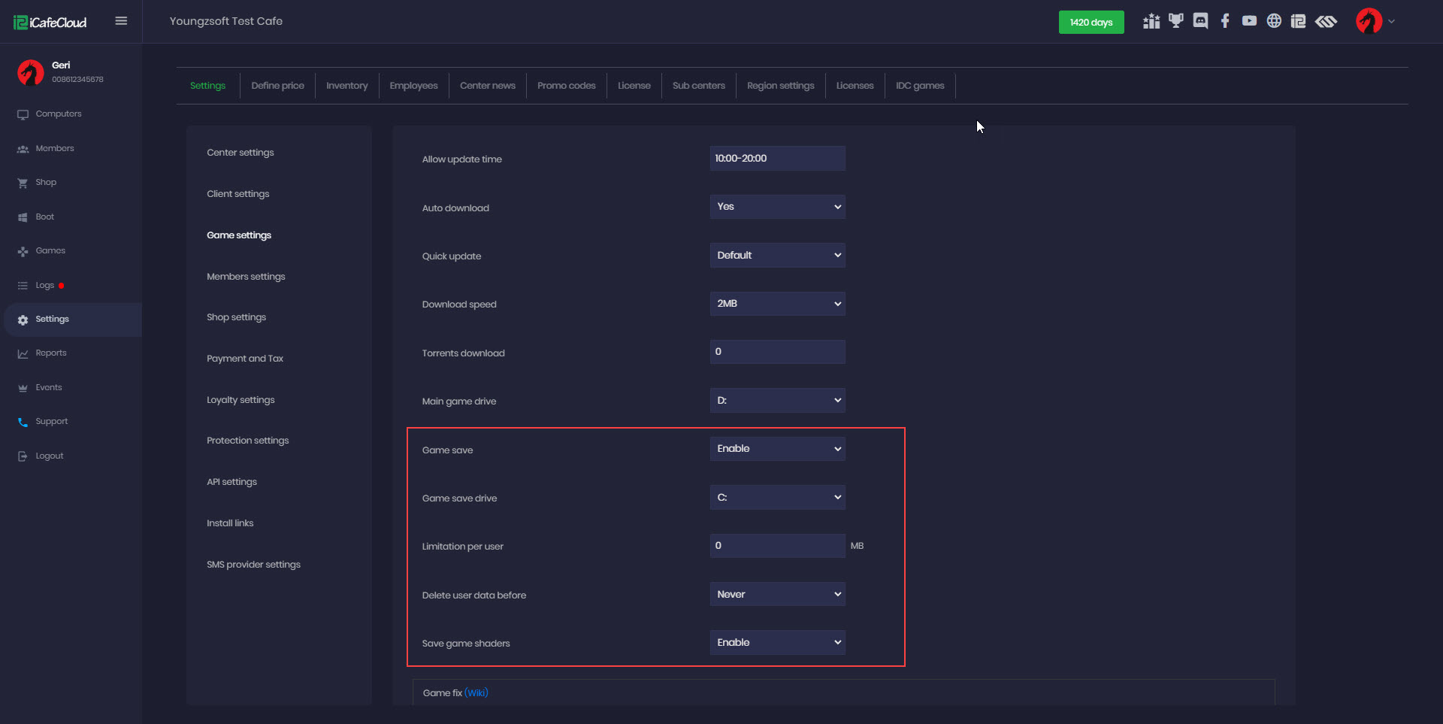Click the green 1420 days button
Viewport: 1443px width, 724px height.
tap(1091, 23)
